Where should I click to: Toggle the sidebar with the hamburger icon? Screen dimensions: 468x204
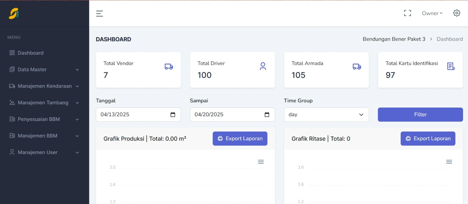[x=99, y=13]
